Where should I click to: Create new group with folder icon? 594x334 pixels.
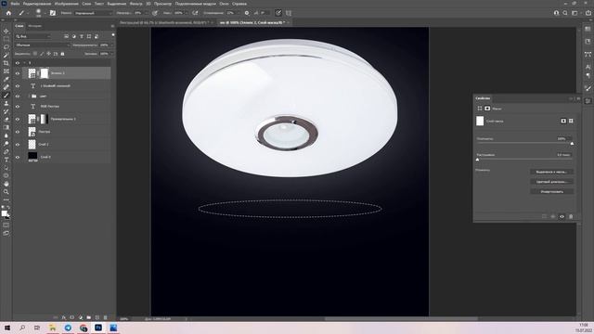click(x=89, y=317)
